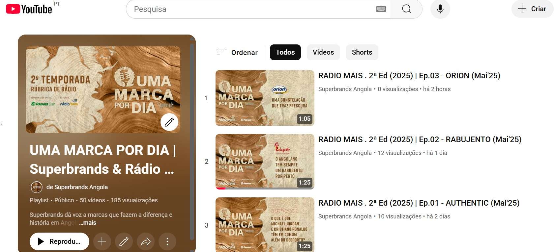Screen dimensions: 554x252
Task: Click the magnifying glass search button
Action: coord(406,9)
